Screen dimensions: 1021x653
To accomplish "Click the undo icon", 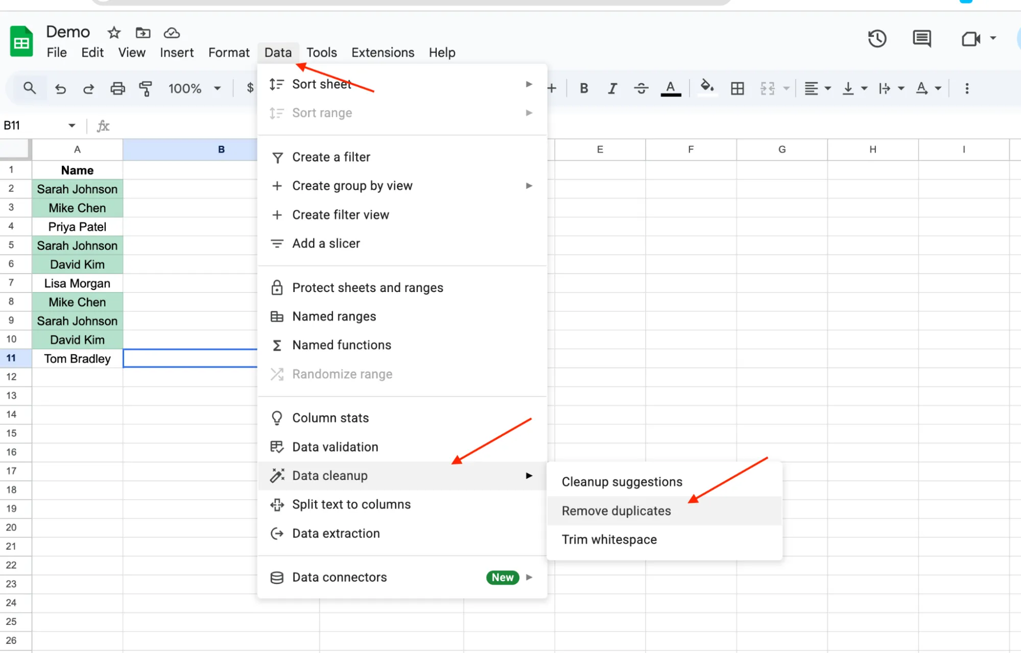I will click(x=61, y=88).
